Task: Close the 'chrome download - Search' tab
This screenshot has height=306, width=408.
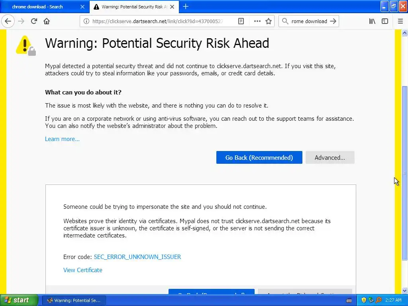Action: coord(82,7)
